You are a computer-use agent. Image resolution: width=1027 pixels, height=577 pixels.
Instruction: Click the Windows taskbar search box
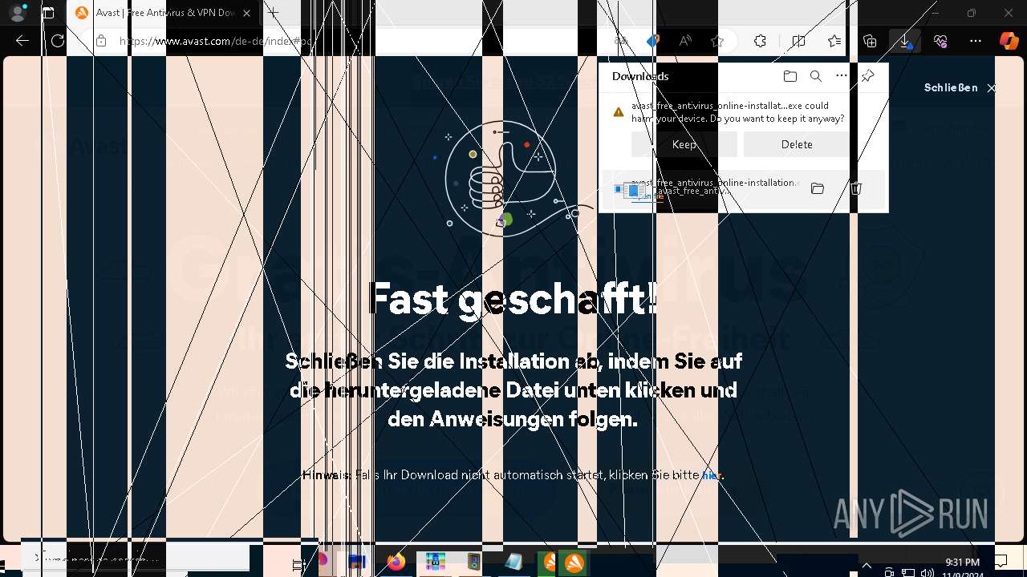pos(136,557)
